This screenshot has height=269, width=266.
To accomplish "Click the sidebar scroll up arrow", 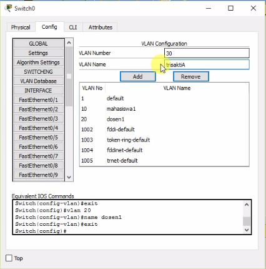I will pos(69,43).
